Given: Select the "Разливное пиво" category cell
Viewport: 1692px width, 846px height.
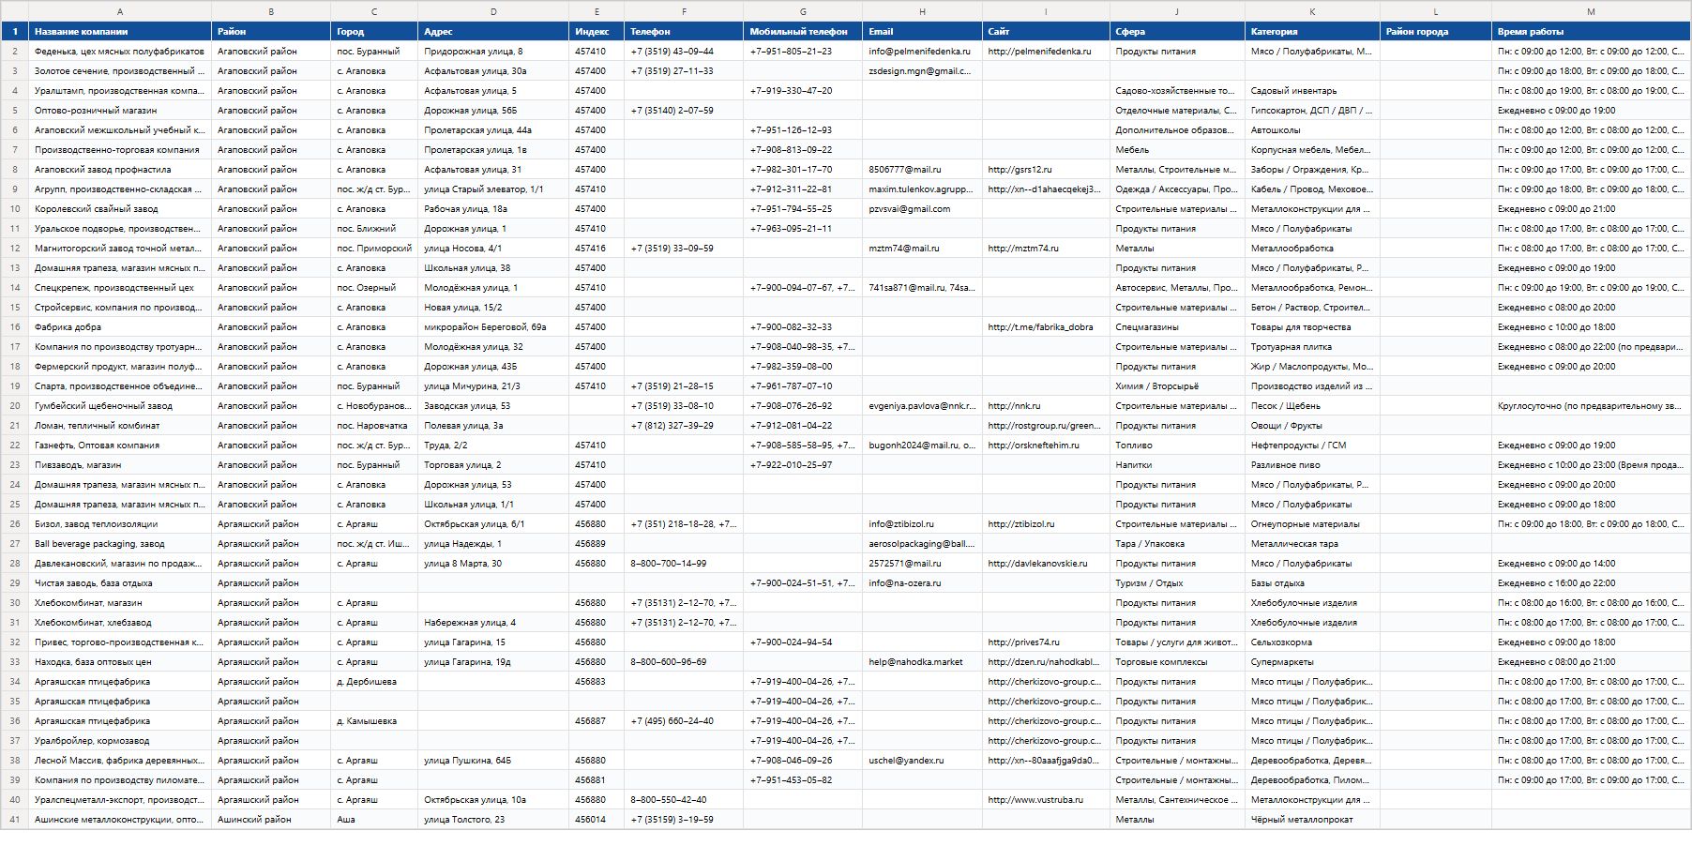Looking at the screenshot, I should [x=1312, y=465].
